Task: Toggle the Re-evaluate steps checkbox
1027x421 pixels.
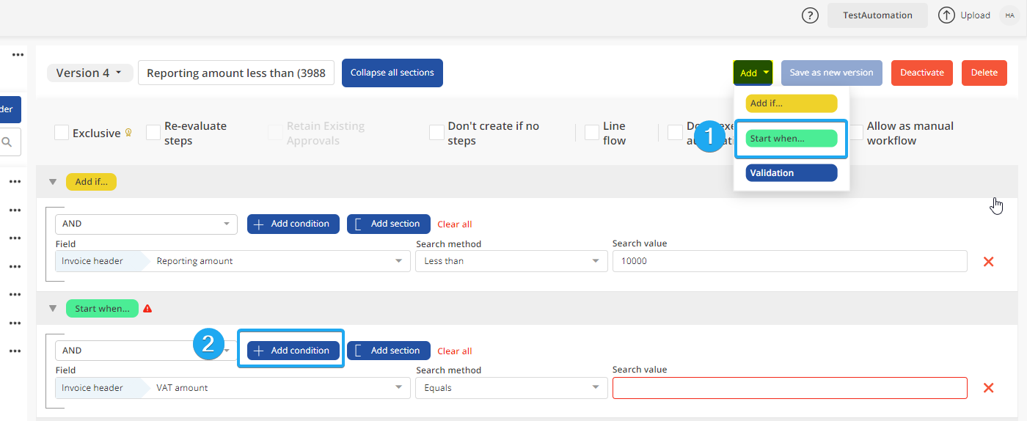Action: click(x=153, y=133)
